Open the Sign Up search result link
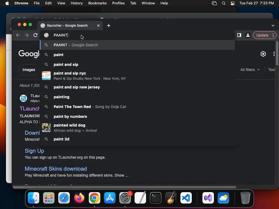The height and width of the screenshot is (209, 279). (x=35, y=151)
